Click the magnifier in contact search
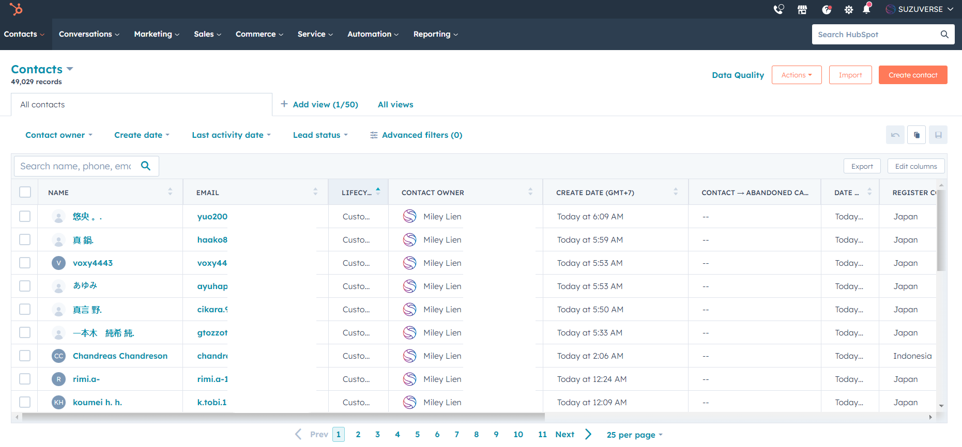The image size is (962, 447). click(x=146, y=166)
